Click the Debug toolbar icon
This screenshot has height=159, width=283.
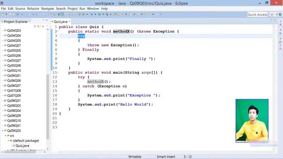92,15
